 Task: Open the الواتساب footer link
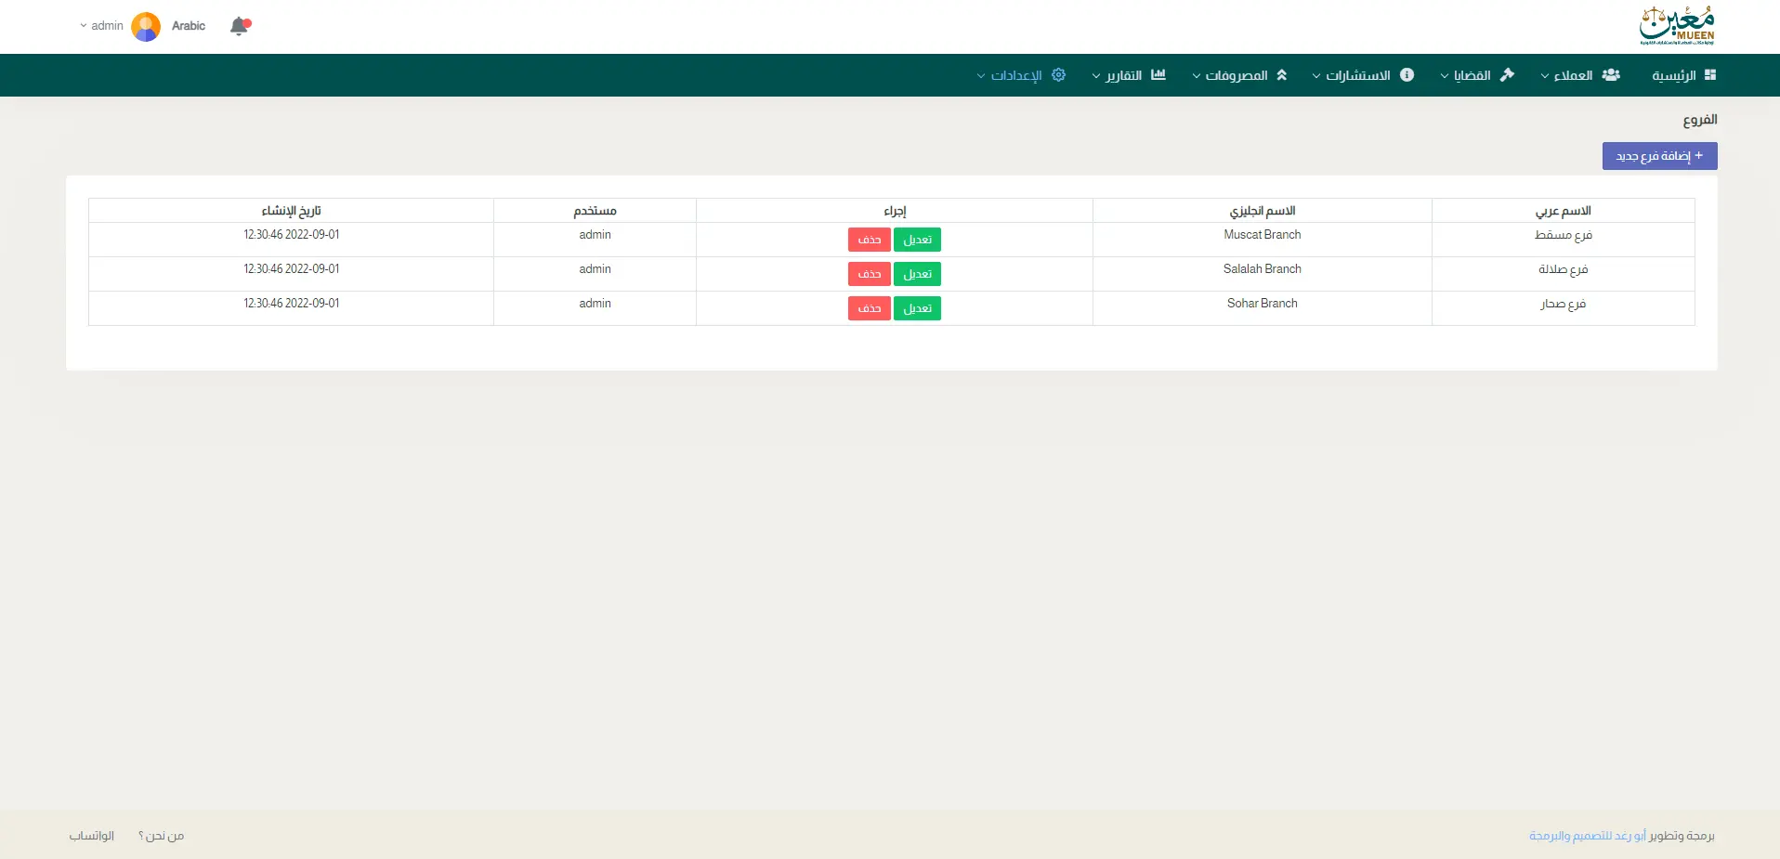point(92,836)
